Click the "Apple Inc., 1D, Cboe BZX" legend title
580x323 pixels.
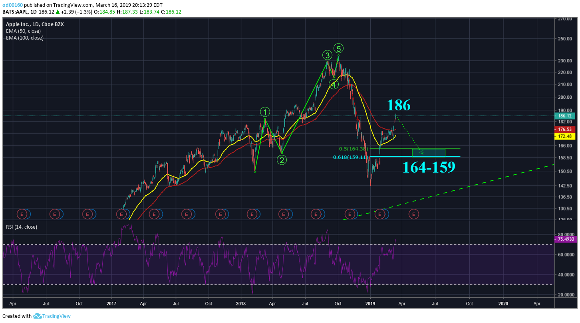(35, 24)
